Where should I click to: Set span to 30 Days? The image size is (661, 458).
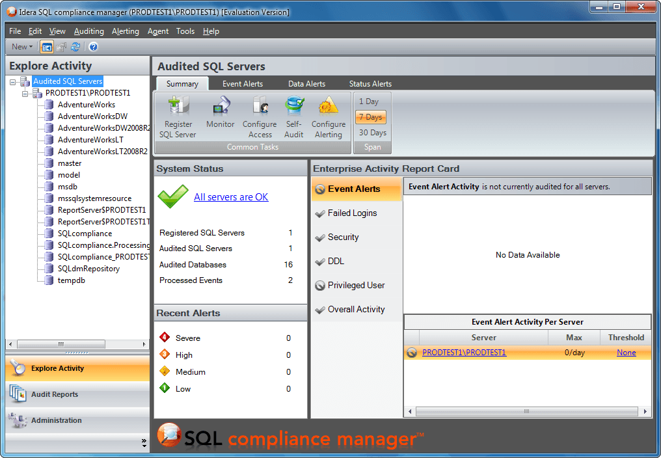(x=373, y=133)
